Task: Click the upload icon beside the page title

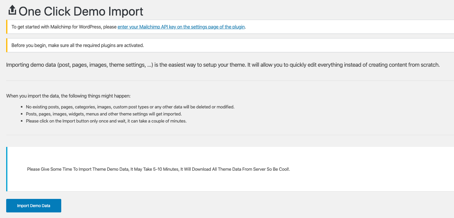Action: pyautogui.click(x=12, y=10)
